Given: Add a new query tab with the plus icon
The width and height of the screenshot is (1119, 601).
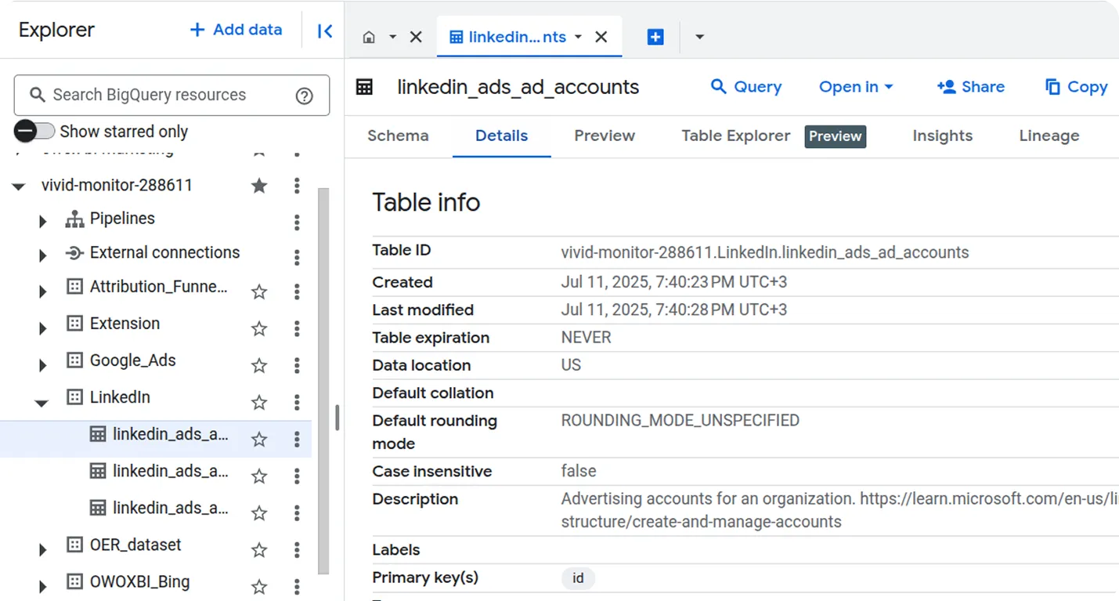Looking at the screenshot, I should (655, 37).
